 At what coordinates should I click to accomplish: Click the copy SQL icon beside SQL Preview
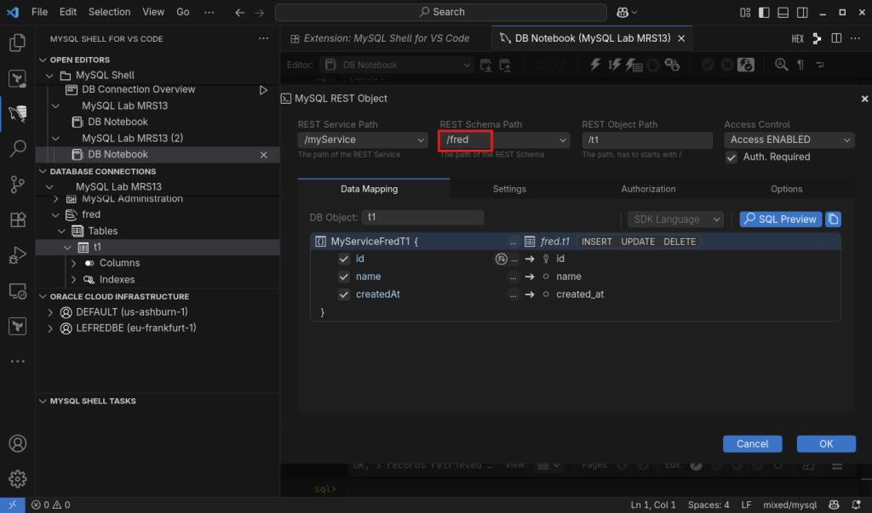pyautogui.click(x=833, y=219)
